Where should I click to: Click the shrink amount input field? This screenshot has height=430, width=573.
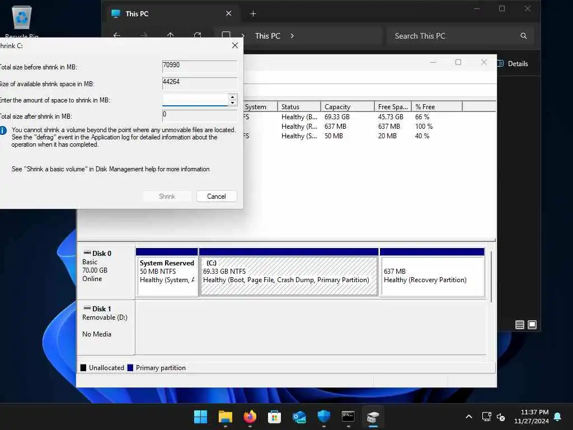pyautogui.click(x=195, y=100)
